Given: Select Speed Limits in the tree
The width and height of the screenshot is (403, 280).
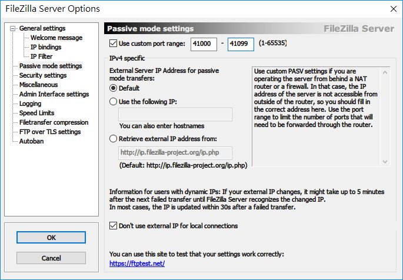Looking at the screenshot, I should [x=37, y=113].
